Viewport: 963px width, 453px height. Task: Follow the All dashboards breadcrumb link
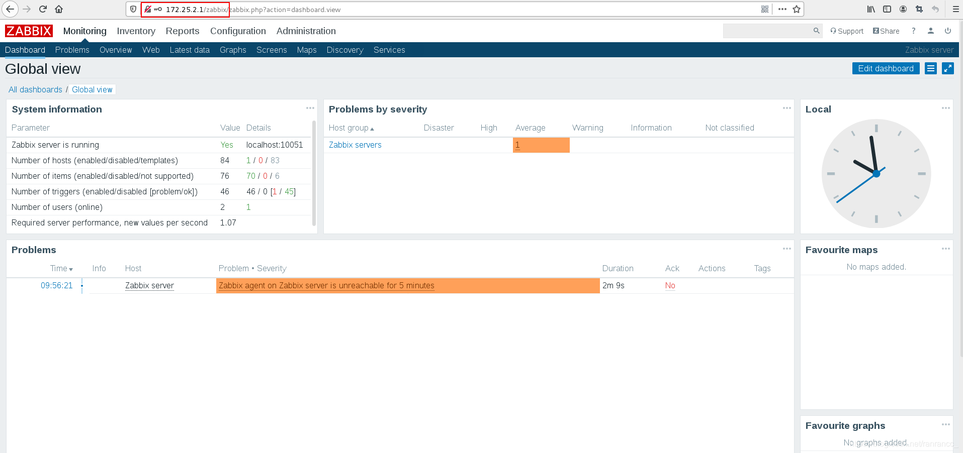click(35, 89)
